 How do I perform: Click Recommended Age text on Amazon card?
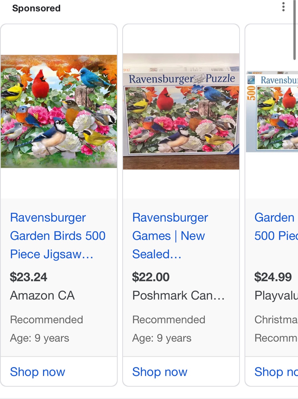(47, 329)
